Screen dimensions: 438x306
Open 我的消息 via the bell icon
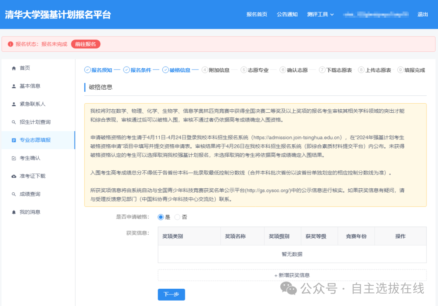click(14, 211)
